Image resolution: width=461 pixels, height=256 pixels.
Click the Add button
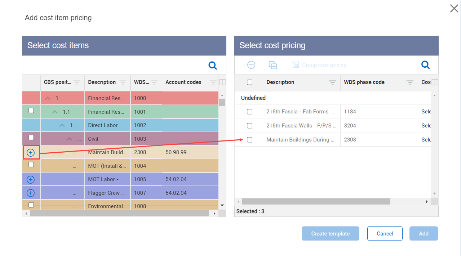(423, 233)
